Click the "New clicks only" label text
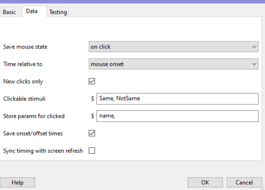The image size is (265, 190). [x=23, y=81]
